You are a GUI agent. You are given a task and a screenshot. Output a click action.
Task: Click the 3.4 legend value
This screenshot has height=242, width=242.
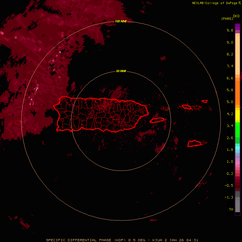[x=230, y=126]
